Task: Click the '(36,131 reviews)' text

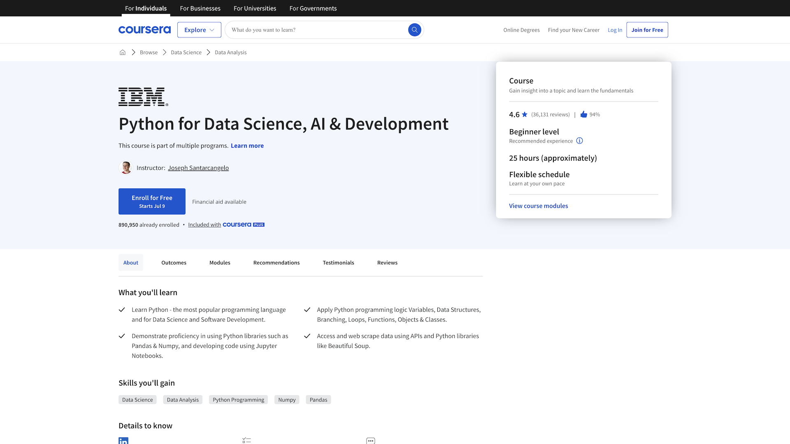Action: 550,114
